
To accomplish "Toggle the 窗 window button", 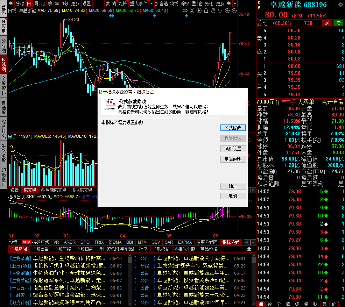I will coord(200,3).
